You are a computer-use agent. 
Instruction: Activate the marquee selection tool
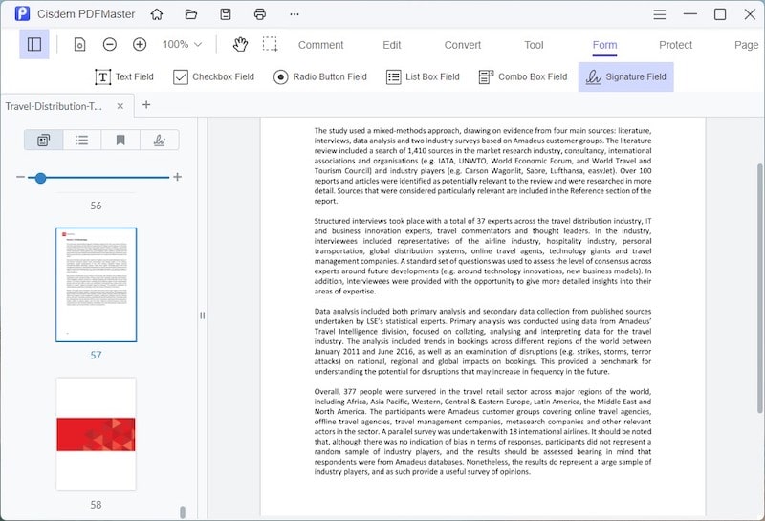click(271, 44)
